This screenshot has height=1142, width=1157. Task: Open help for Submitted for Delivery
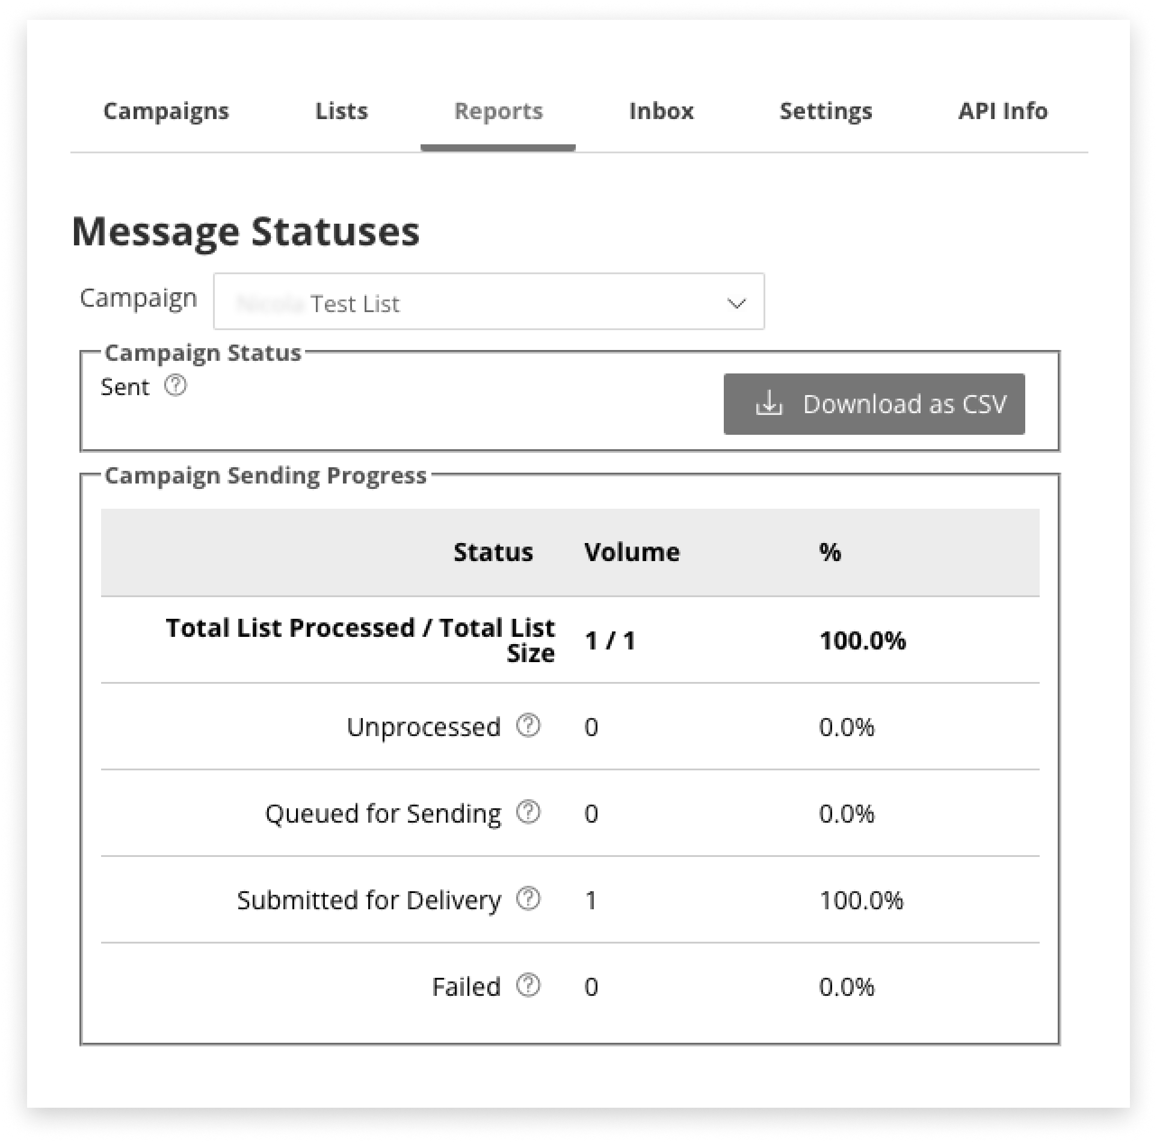(528, 900)
